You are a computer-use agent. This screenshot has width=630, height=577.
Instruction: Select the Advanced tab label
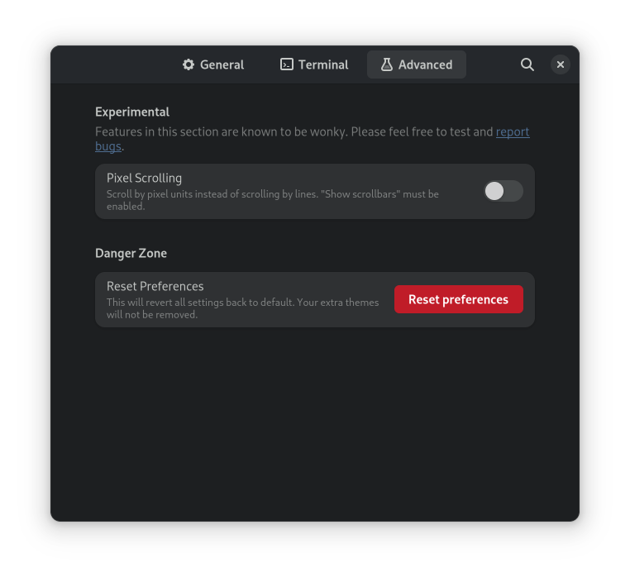click(x=425, y=64)
